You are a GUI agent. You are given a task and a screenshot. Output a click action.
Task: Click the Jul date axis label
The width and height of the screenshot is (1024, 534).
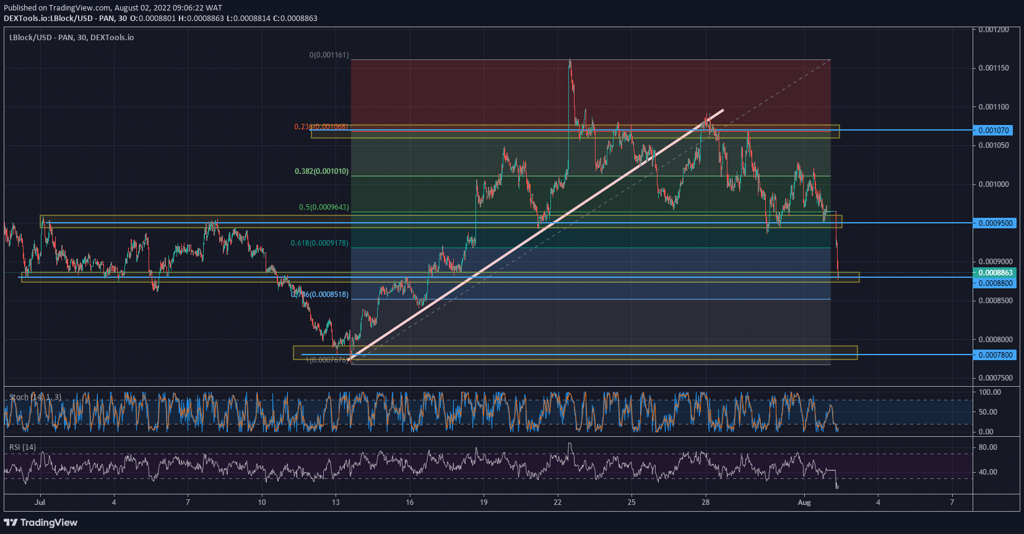[40, 502]
